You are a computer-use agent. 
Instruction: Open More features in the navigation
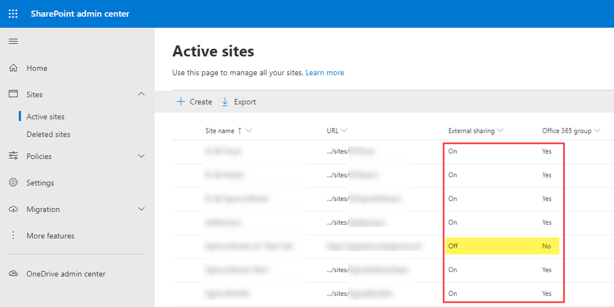[50, 235]
